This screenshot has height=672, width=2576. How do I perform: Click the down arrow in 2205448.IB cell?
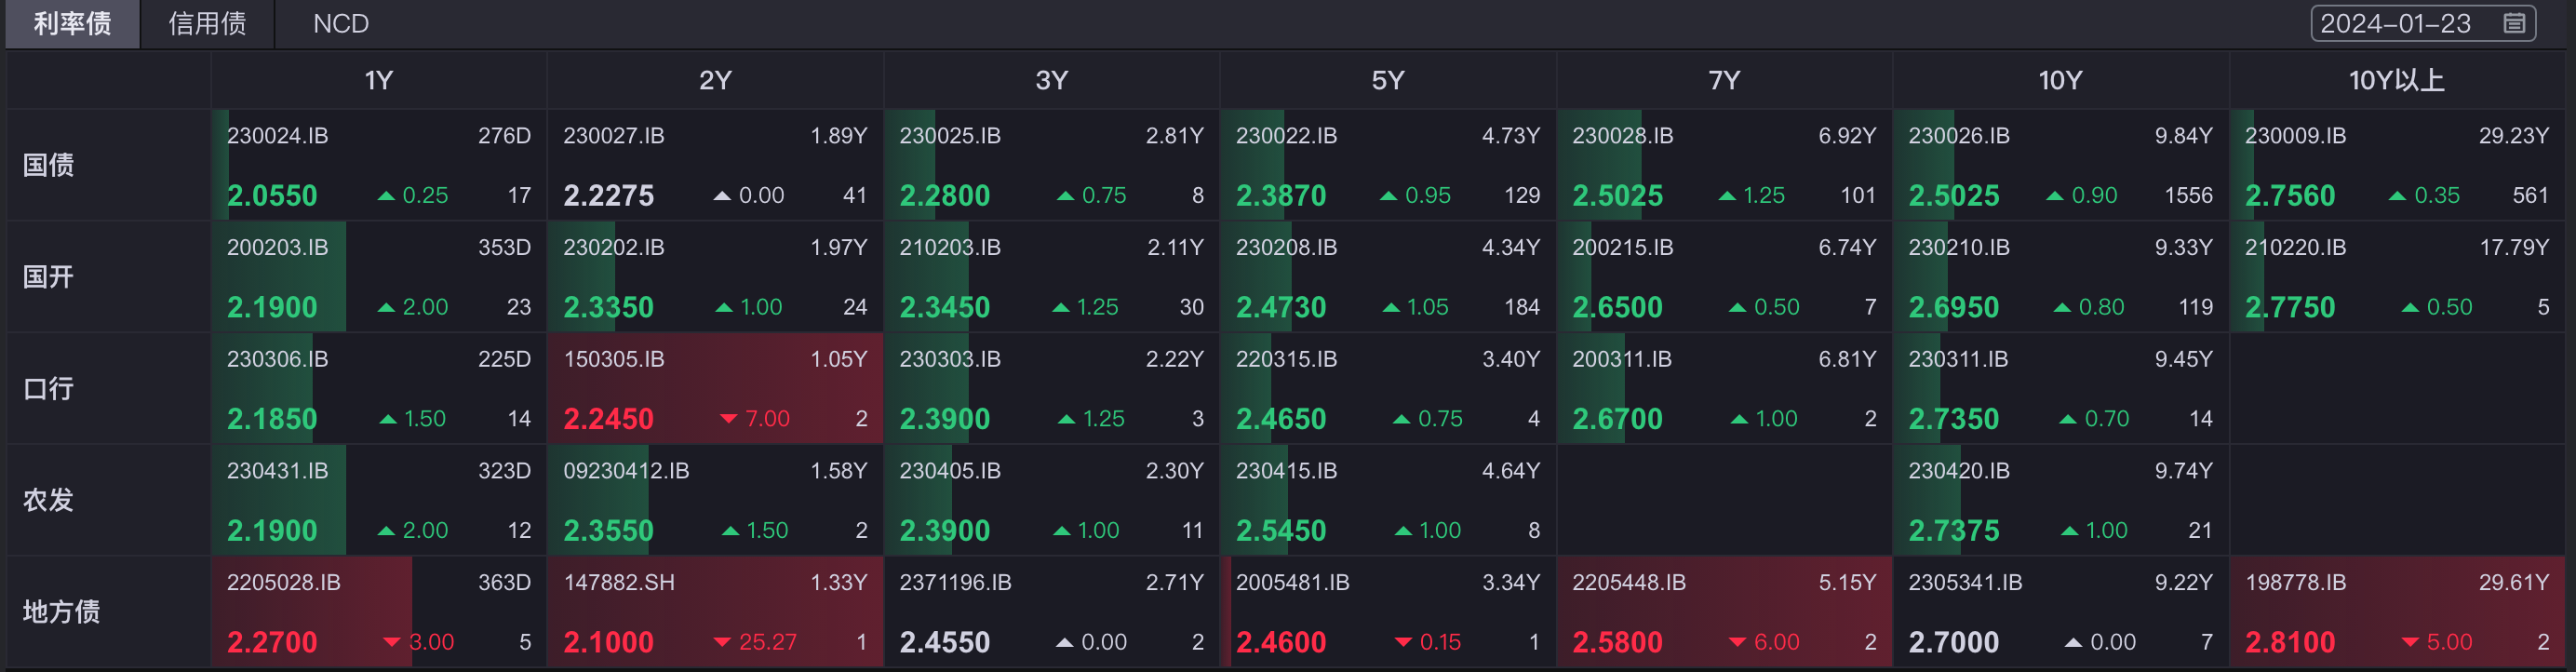point(1737,642)
